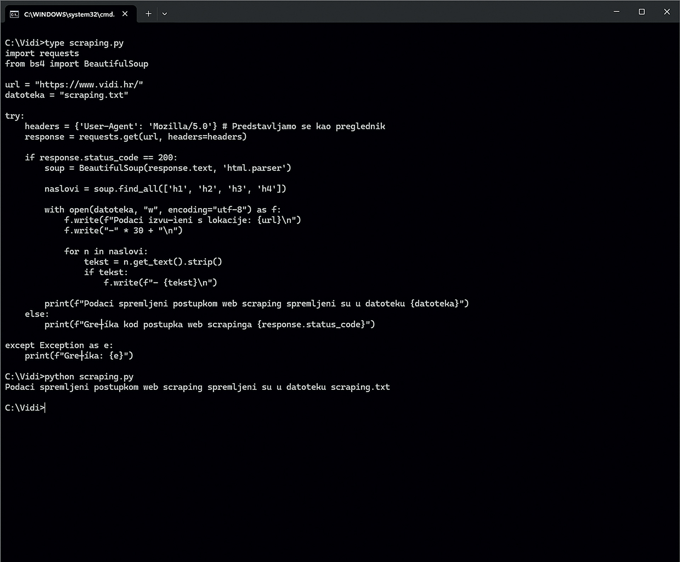Click the 'response = requests.get' line
Screen dimensions: 680x562
point(136,137)
